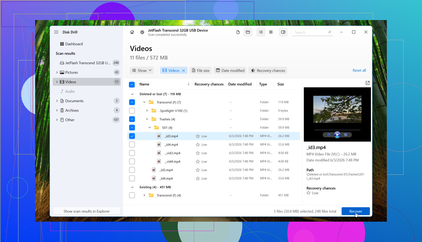422x242 pixels.
Task: Open preview in external window icon
Action: tap(368, 83)
